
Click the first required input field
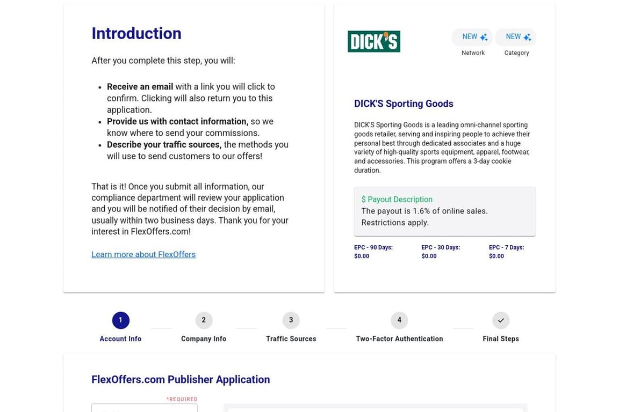(x=145, y=408)
